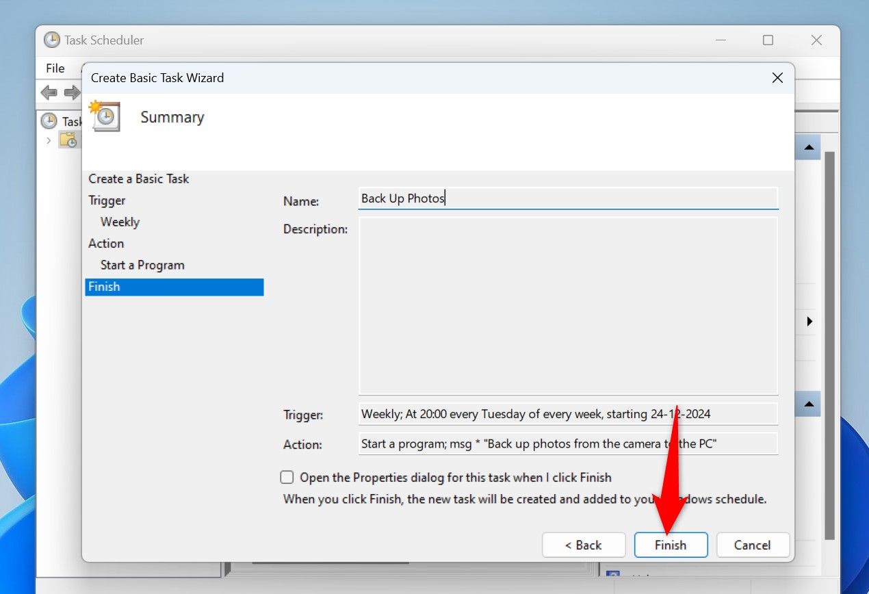Click the Back arrow in Task Scheduler toolbar
This screenshot has width=869, height=594.
(49, 92)
